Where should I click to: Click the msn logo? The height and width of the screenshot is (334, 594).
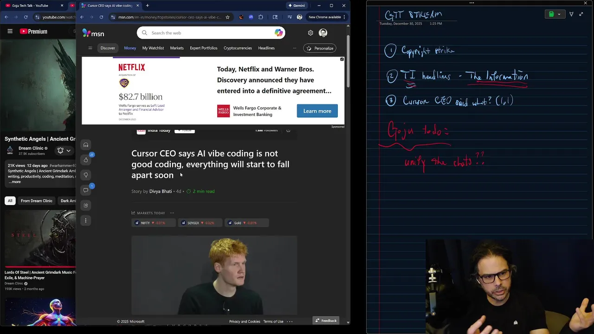pos(93,33)
